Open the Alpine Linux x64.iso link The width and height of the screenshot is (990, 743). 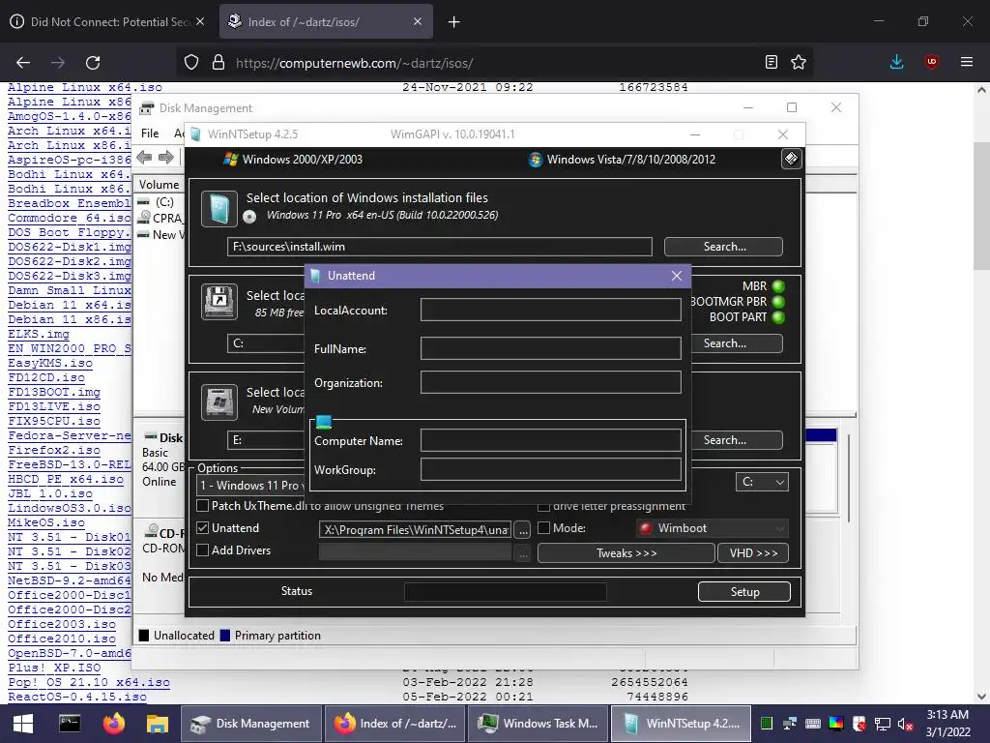tap(85, 87)
